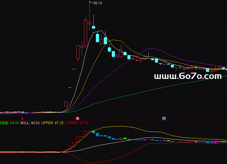Click the blue 财 event marker
The height and width of the screenshot is (164, 227).
click(164, 118)
